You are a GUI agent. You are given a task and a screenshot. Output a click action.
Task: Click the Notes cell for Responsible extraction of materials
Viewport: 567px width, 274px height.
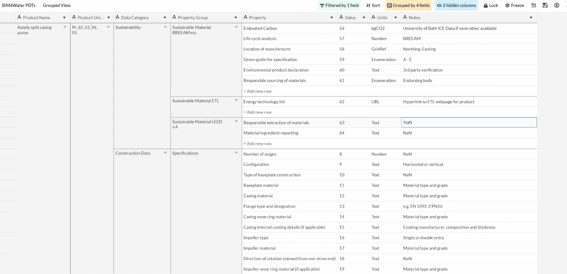468,123
